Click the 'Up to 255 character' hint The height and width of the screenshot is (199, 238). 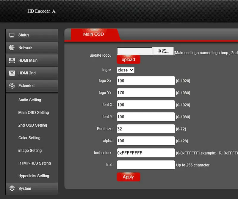[x=193, y=165]
